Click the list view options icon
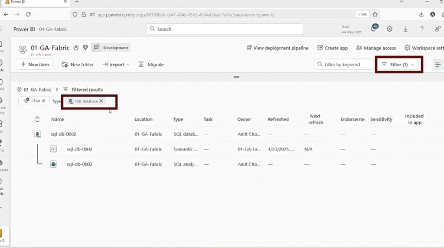Image resolution: width=444 pixels, height=248 pixels. (x=437, y=65)
